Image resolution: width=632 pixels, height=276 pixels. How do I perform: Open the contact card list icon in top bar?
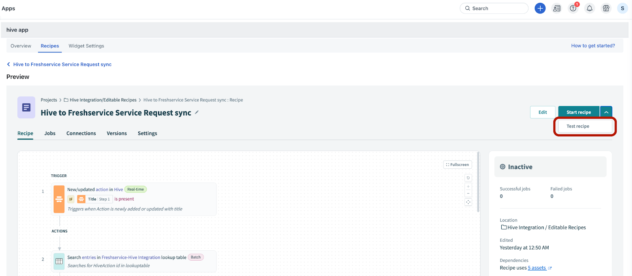[x=557, y=8]
